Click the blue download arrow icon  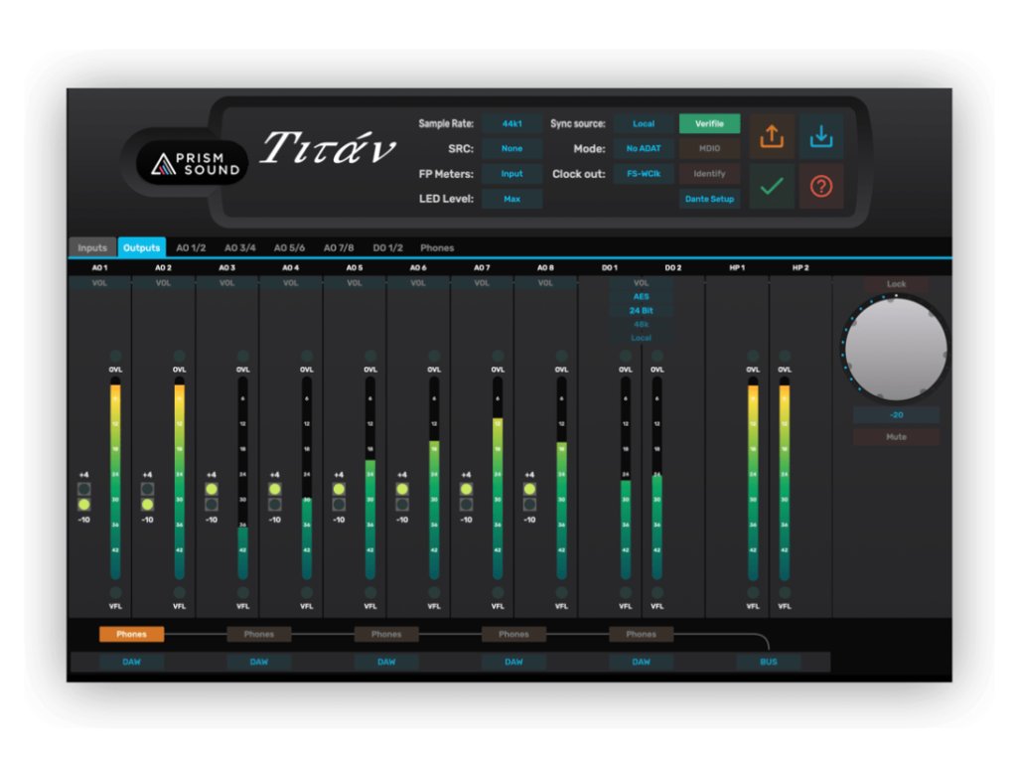pos(821,137)
